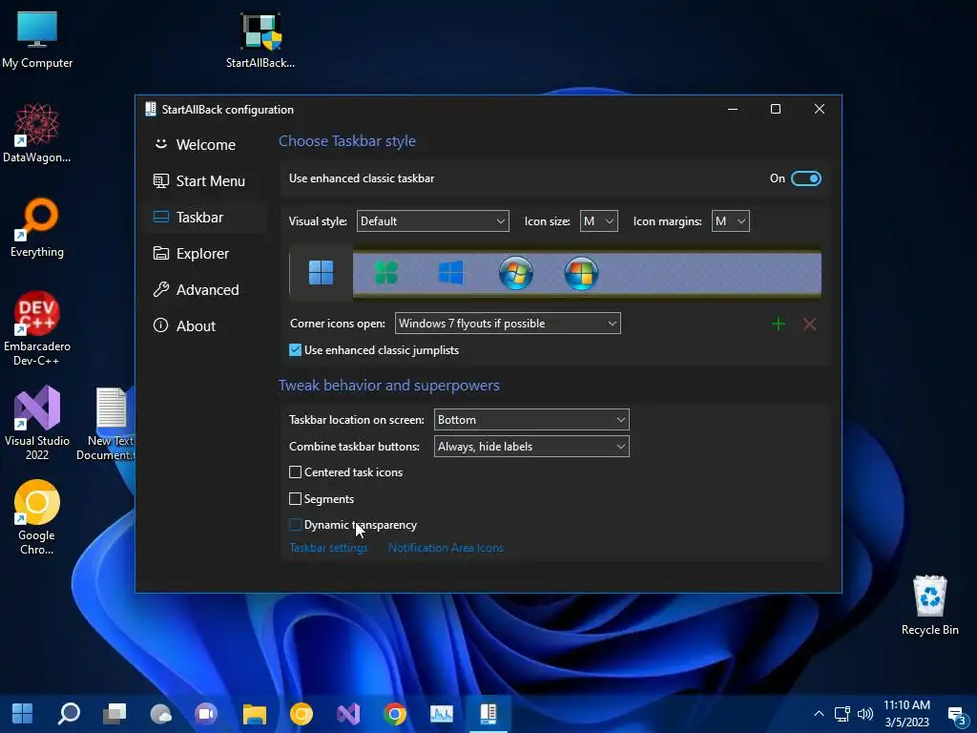Screen dimensions: 977x733
Task: Click the StartAllBack title bar icon
Action: [150, 109]
